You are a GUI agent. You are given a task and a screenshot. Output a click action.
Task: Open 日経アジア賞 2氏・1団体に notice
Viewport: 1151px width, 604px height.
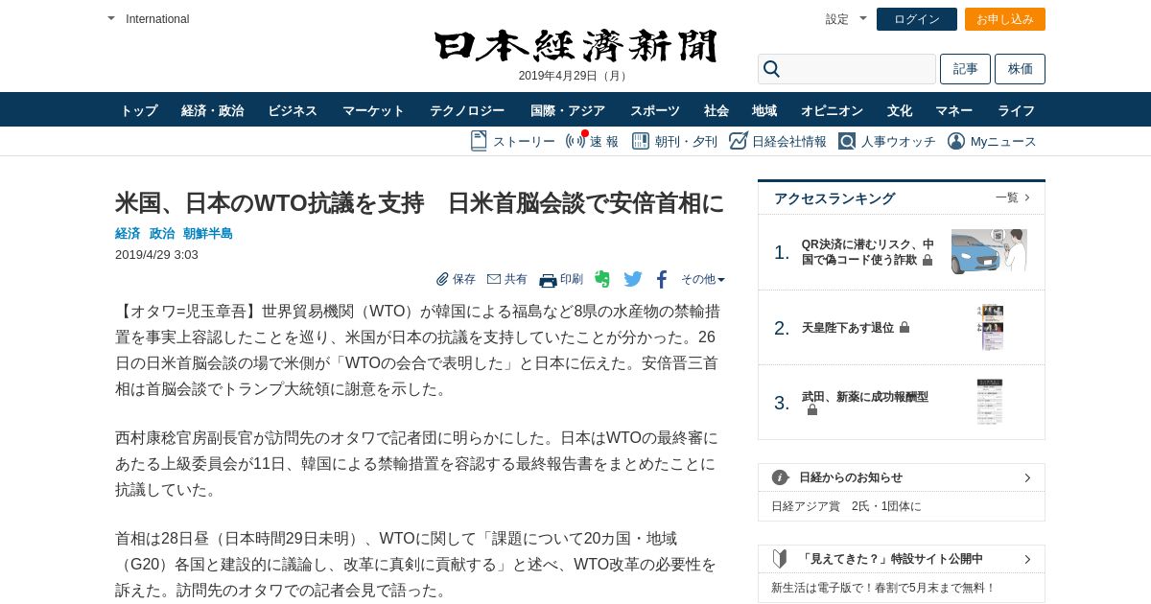[846, 506]
